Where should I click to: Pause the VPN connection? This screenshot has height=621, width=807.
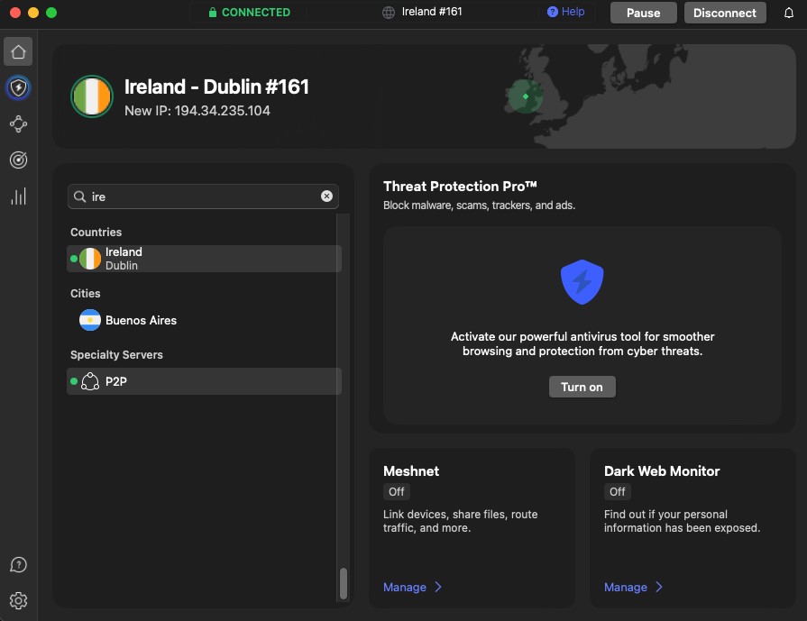click(643, 13)
